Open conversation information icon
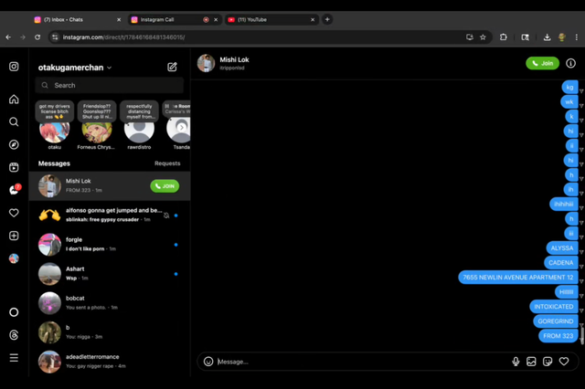585x389 pixels. point(570,63)
